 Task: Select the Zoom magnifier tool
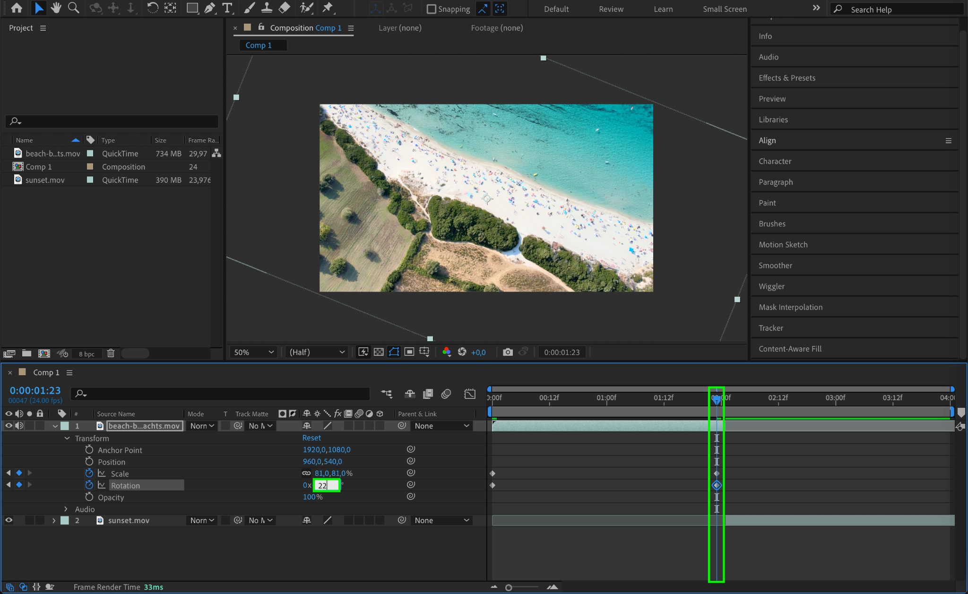coord(73,8)
